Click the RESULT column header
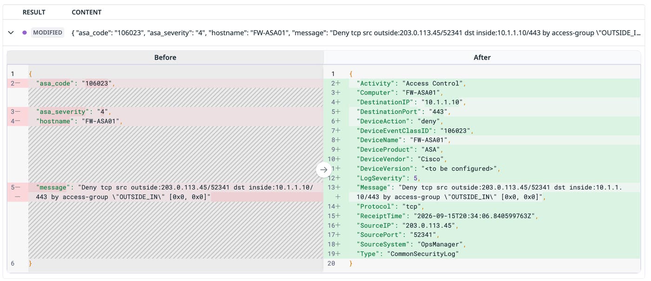 tap(35, 12)
